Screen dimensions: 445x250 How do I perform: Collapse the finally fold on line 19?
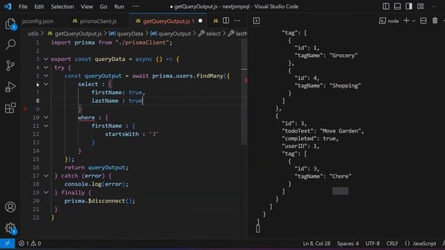pyautogui.click(x=46, y=192)
